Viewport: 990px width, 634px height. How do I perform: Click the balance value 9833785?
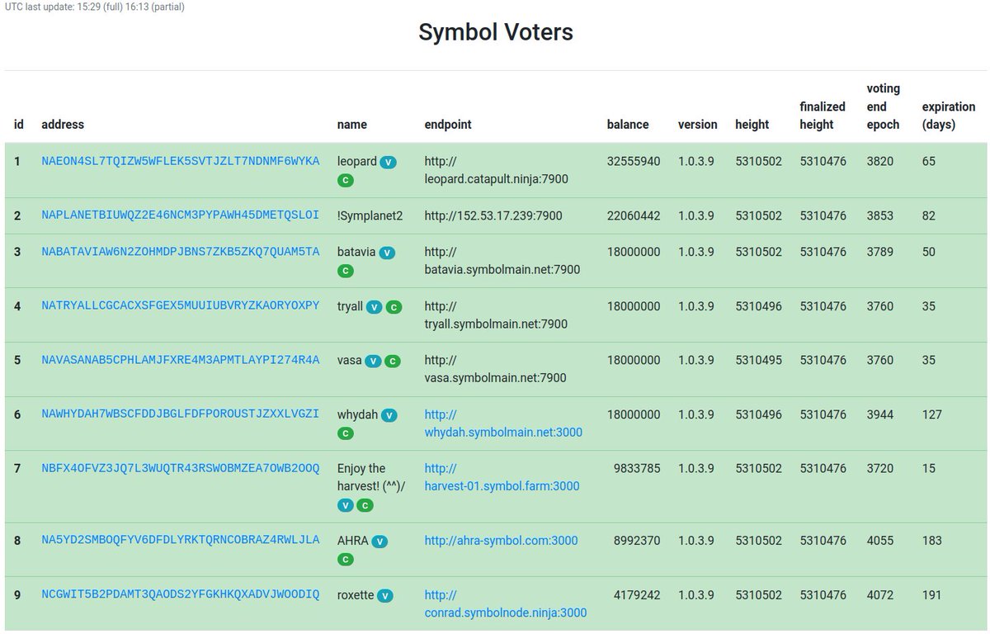637,468
